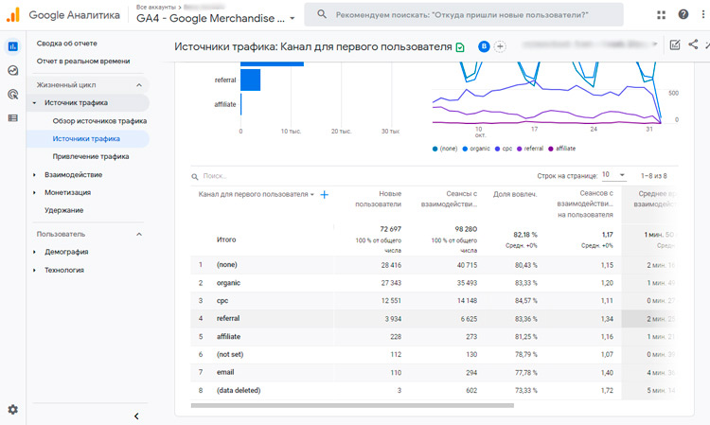This screenshot has height=425, width=710.
Task: Expand the Взаимодействие section
Action: pyautogui.click(x=73, y=174)
